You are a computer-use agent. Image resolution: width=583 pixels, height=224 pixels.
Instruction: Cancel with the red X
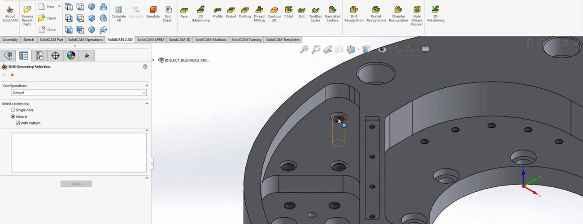coord(12,75)
